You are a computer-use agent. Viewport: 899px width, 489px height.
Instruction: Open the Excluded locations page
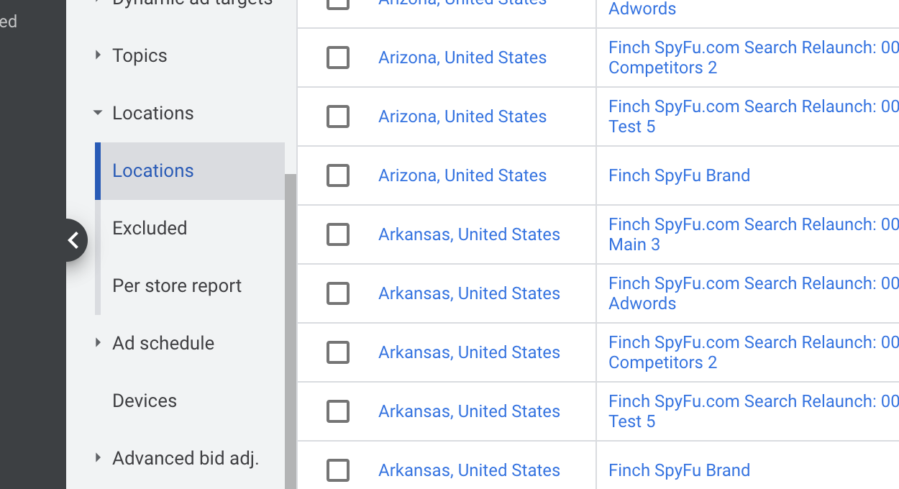coord(150,229)
